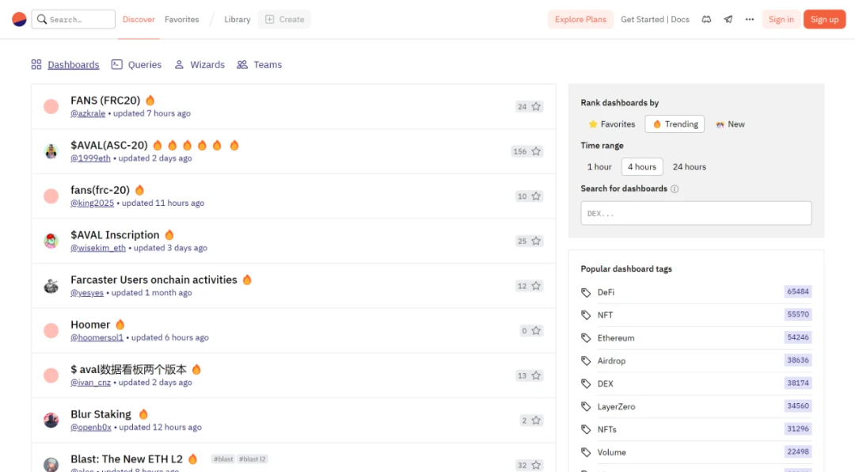Click the Dune logo icon
Screen dimensions: 855x472
click(x=19, y=19)
